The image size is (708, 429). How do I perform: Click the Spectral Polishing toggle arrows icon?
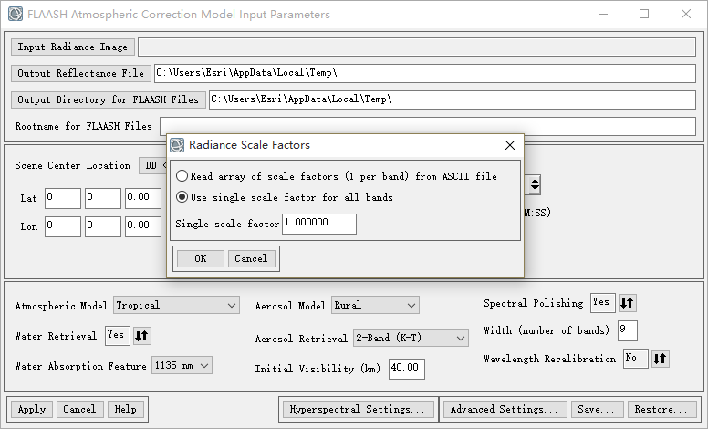point(627,303)
